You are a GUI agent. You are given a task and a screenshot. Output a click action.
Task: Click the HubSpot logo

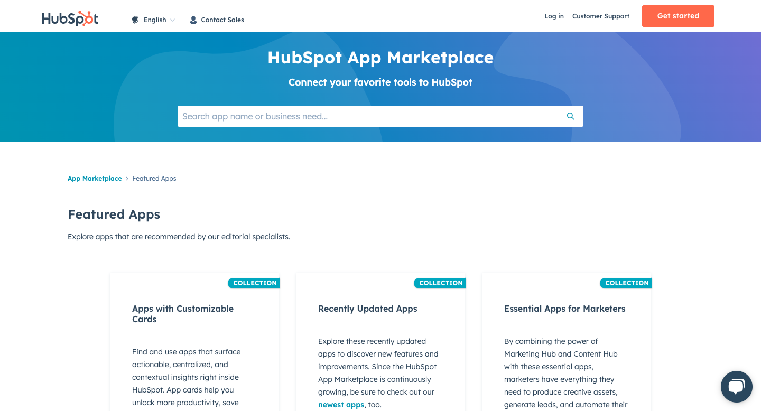point(70,18)
